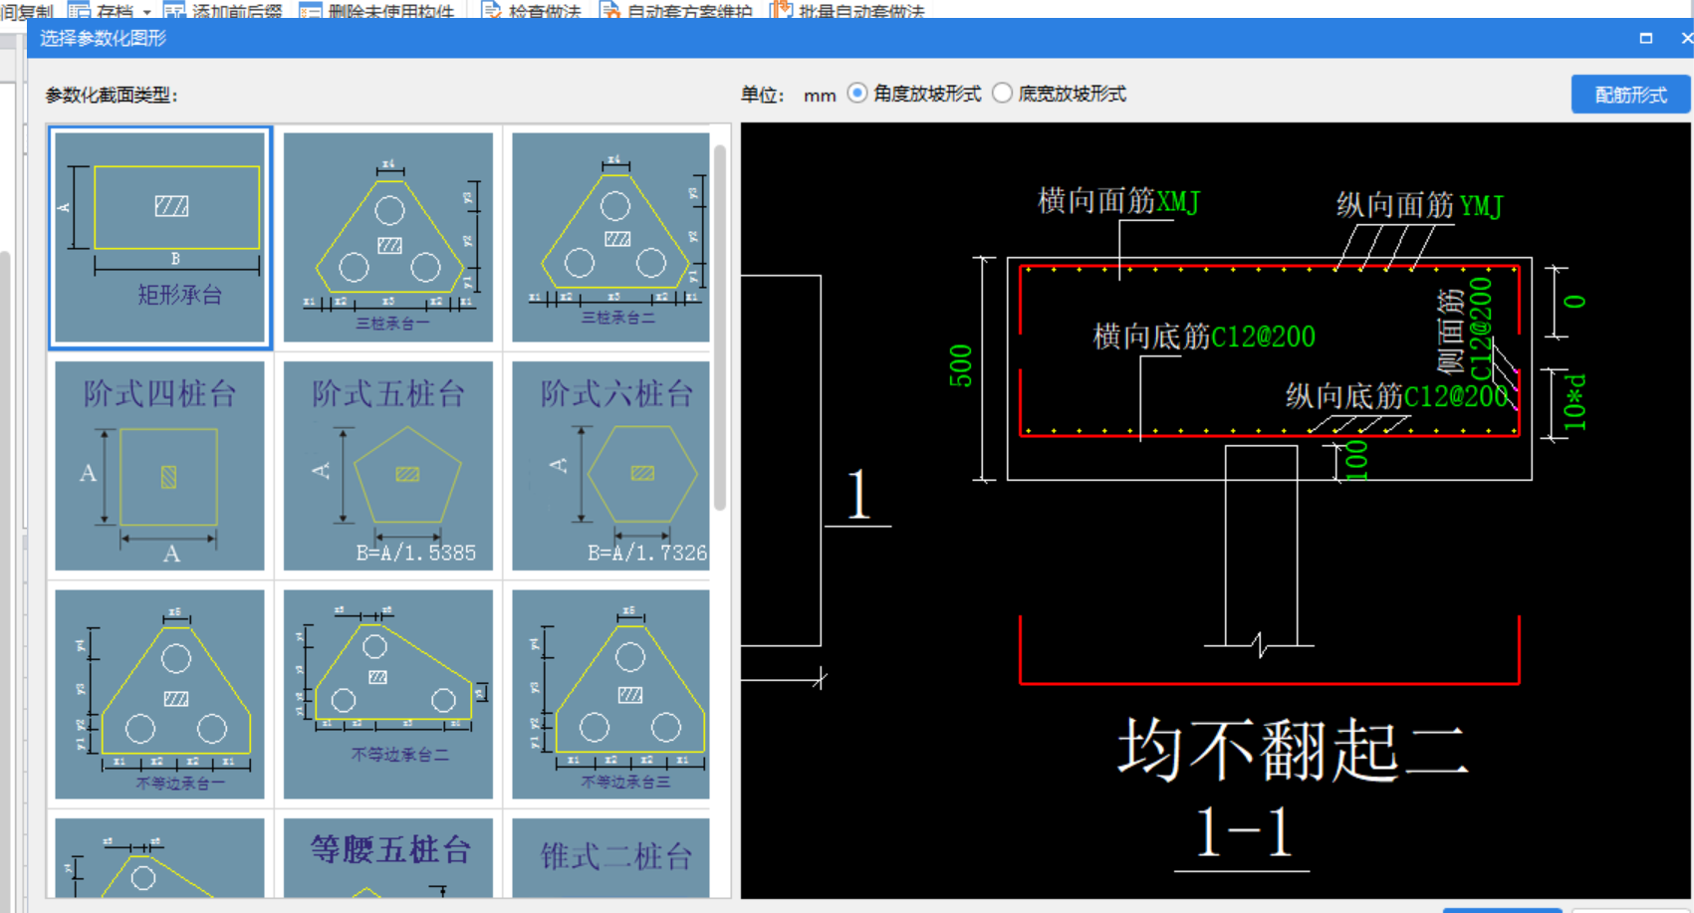Click the thumbnail list vertical scrollbar
The image size is (1694, 913).
[720, 329]
